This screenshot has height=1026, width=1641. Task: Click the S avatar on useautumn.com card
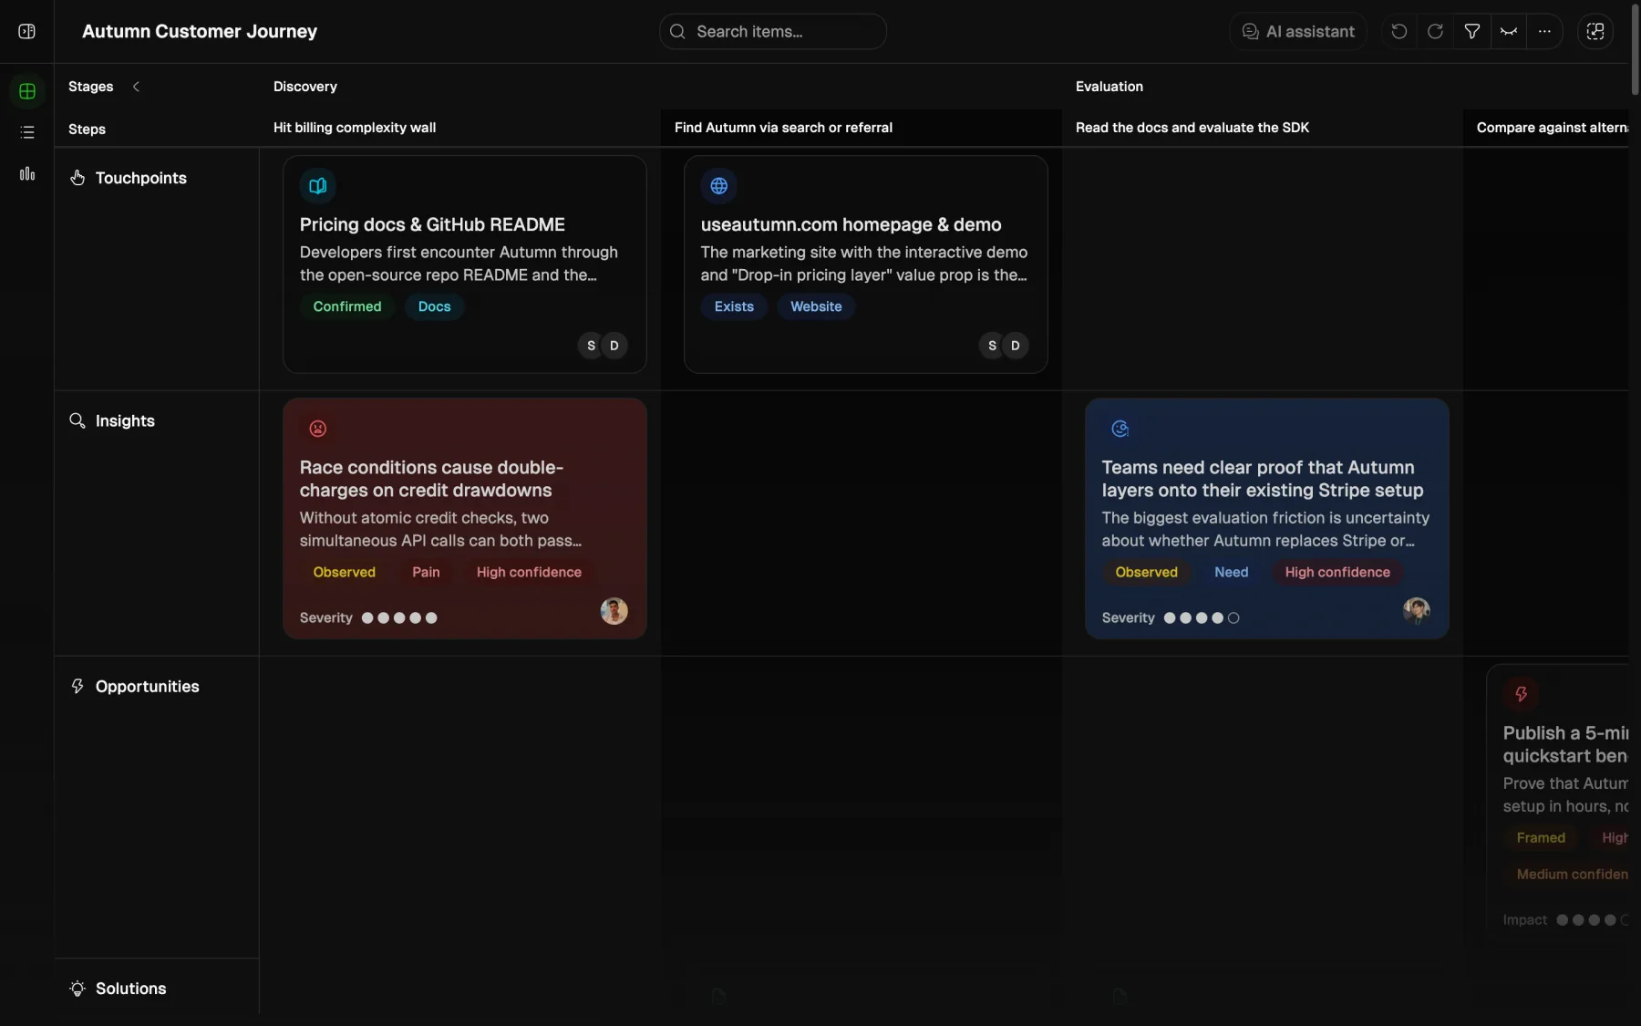coord(992,346)
